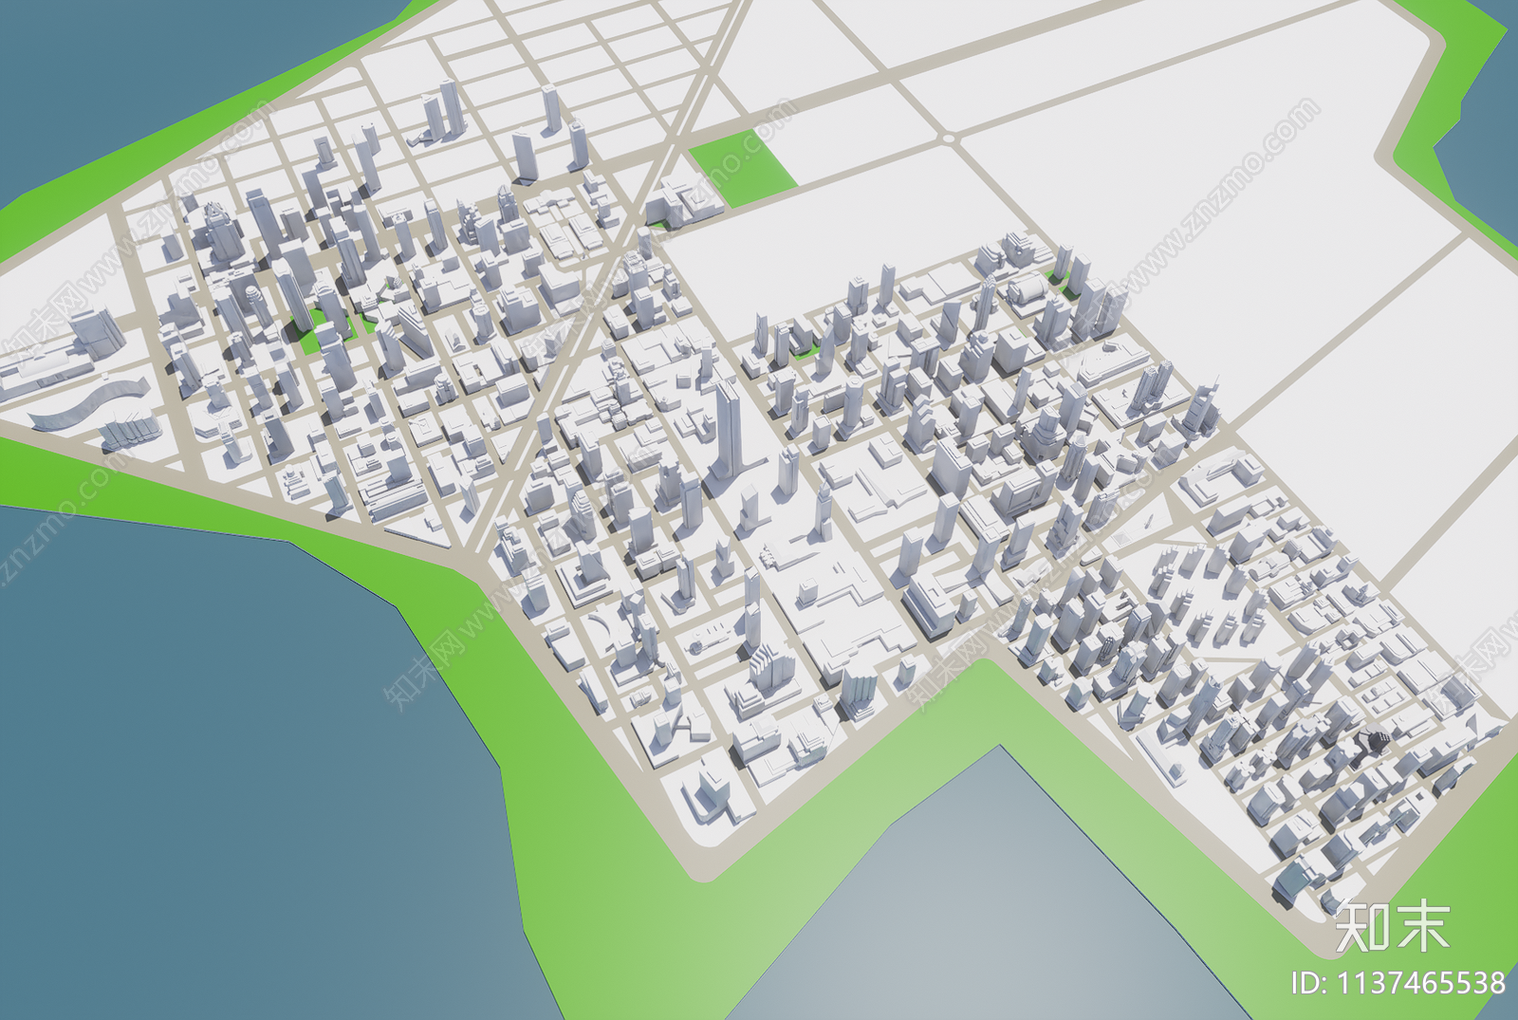Click the 知末 logo in the corner
This screenshot has height=1020, width=1518.
[x=1393, y=925]
